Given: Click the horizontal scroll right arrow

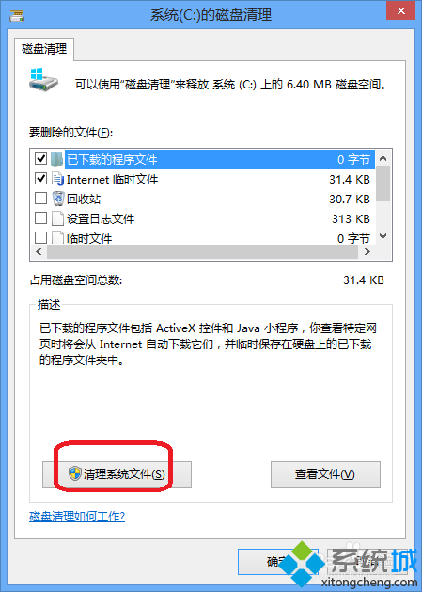Looking at the screenshot, I should point(367,252).
